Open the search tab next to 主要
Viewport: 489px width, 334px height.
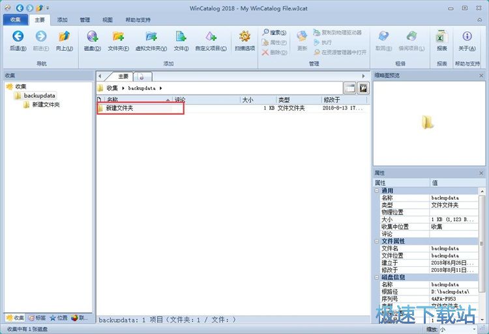pos(143,76)
